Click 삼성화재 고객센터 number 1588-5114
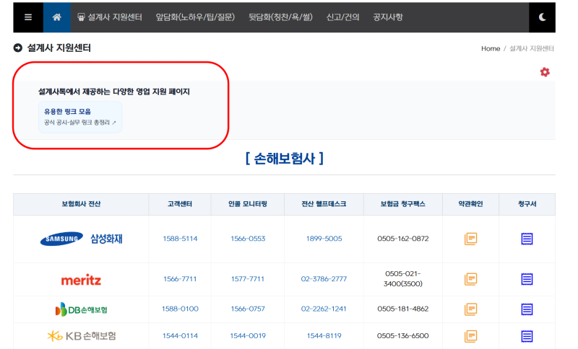The image size is (578, 349). tap(180, 239)
